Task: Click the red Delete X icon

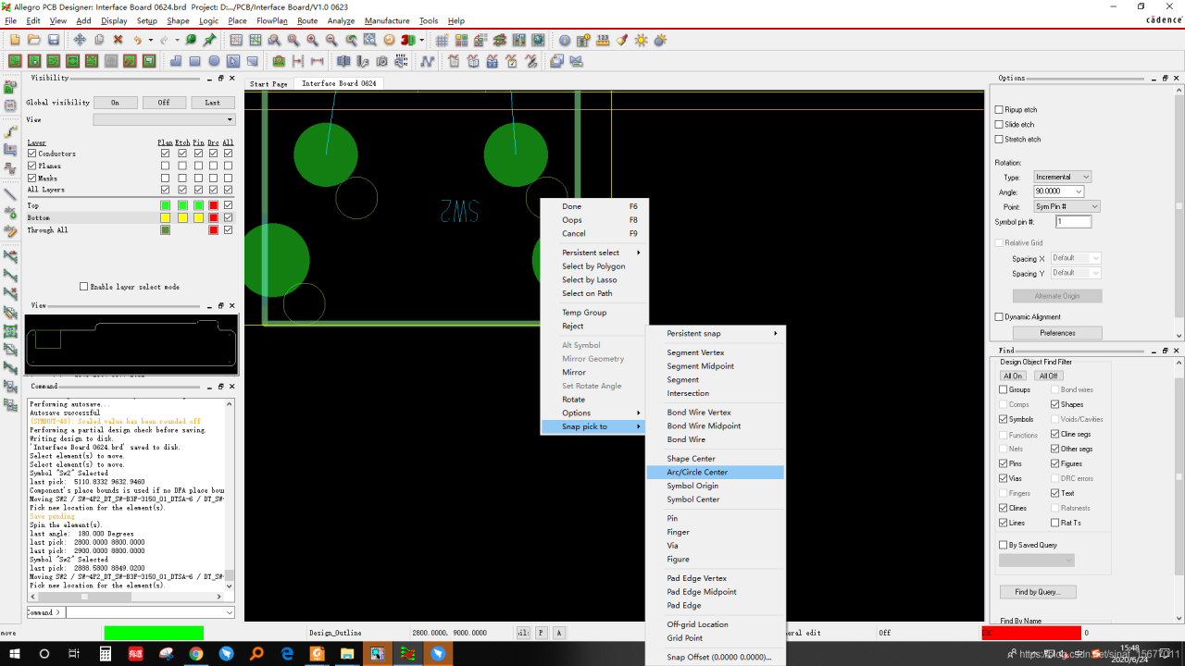Action: pyautogui.click(x=118, y=40)
